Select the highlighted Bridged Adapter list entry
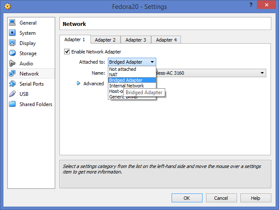The height and width of the screenshot is (210, 279). (132, 80)
